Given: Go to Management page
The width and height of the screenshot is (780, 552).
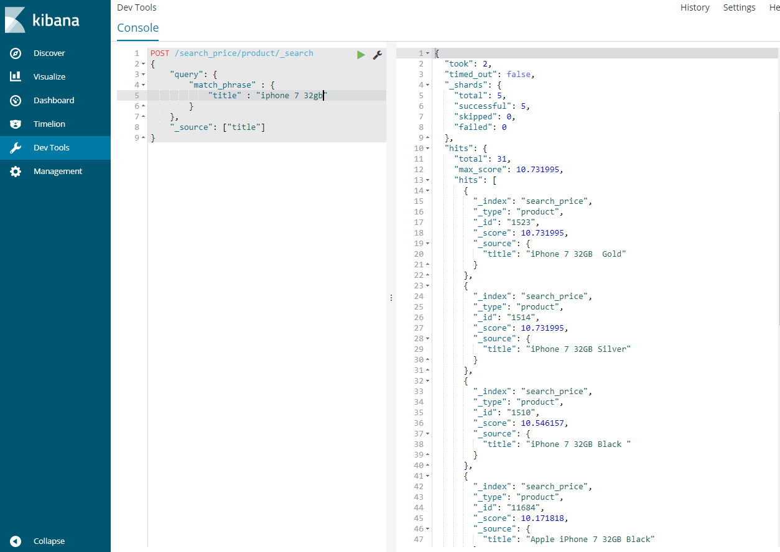Looking at the screenshot, I should [x=58, y=171].
